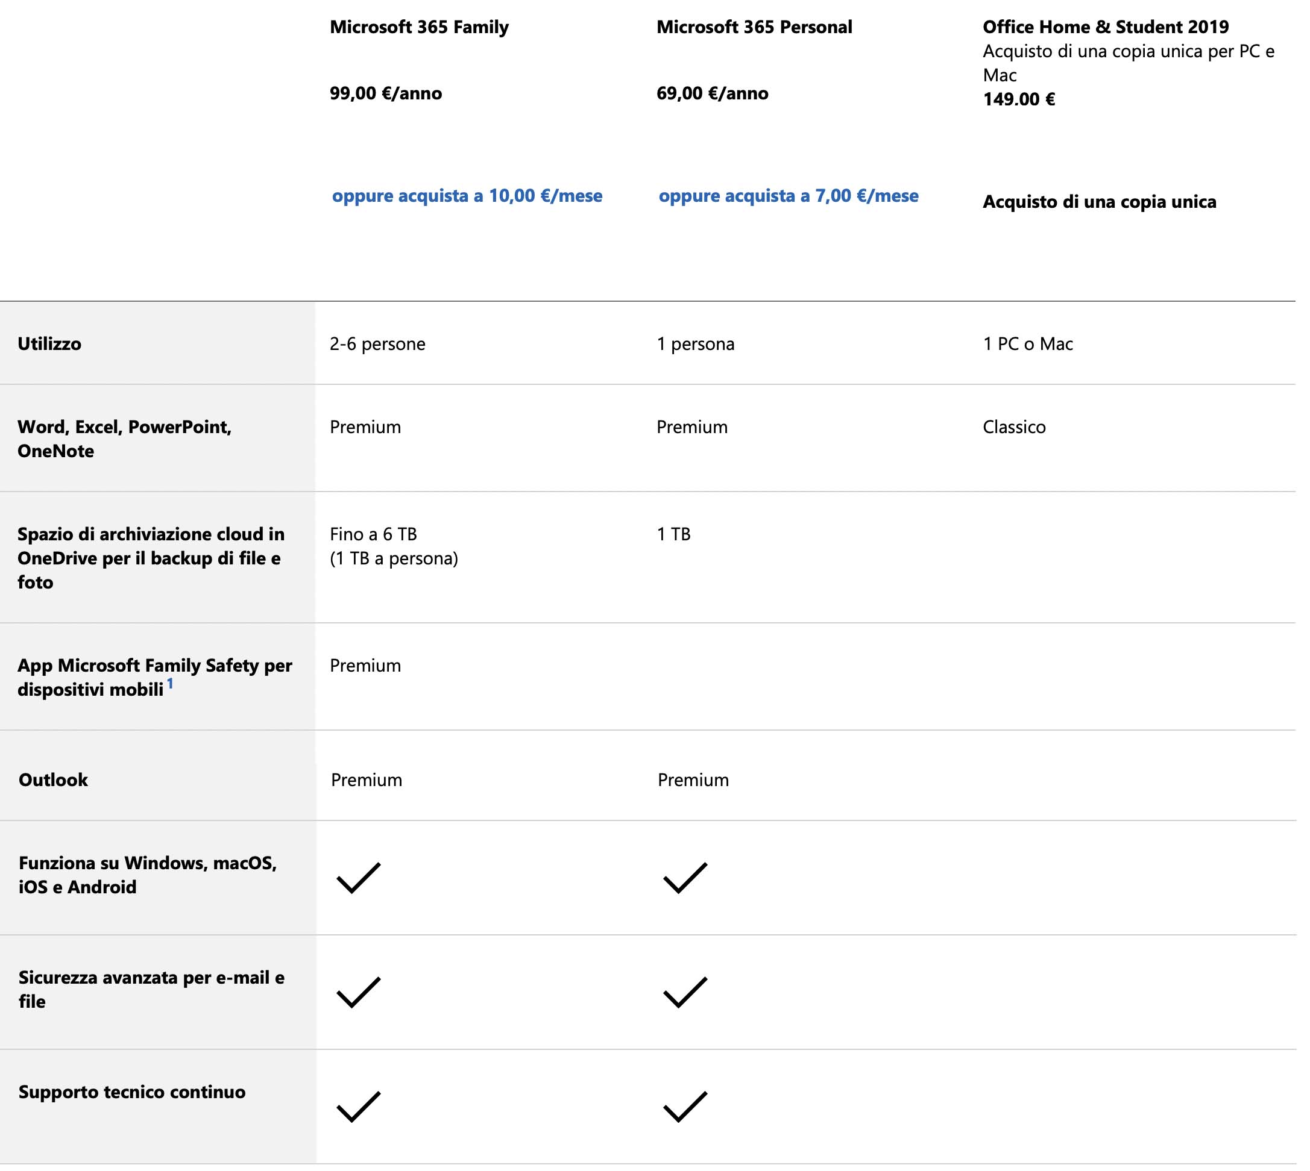Click the Outlook row label
The width and height of the screenshot is (1310, 1171).
[54, 780]
